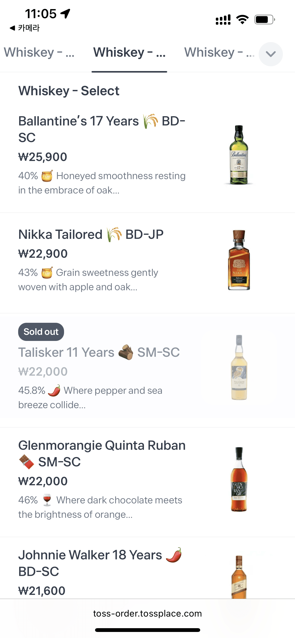Tap the Nikka Tailored bottle image
This screenshot has width=295, height=638.
[239, 260]
